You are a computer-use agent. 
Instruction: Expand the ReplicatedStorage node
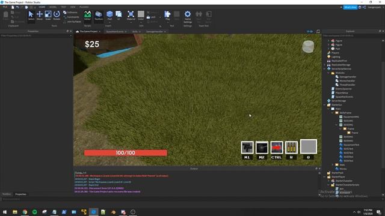point(325,65)
